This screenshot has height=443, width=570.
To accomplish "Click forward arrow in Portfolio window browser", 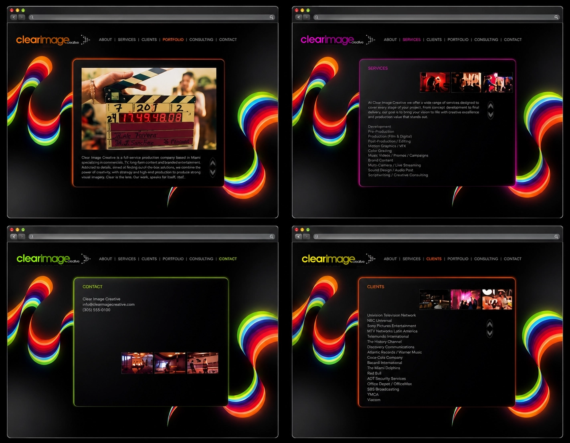I will tap(22, 17).
